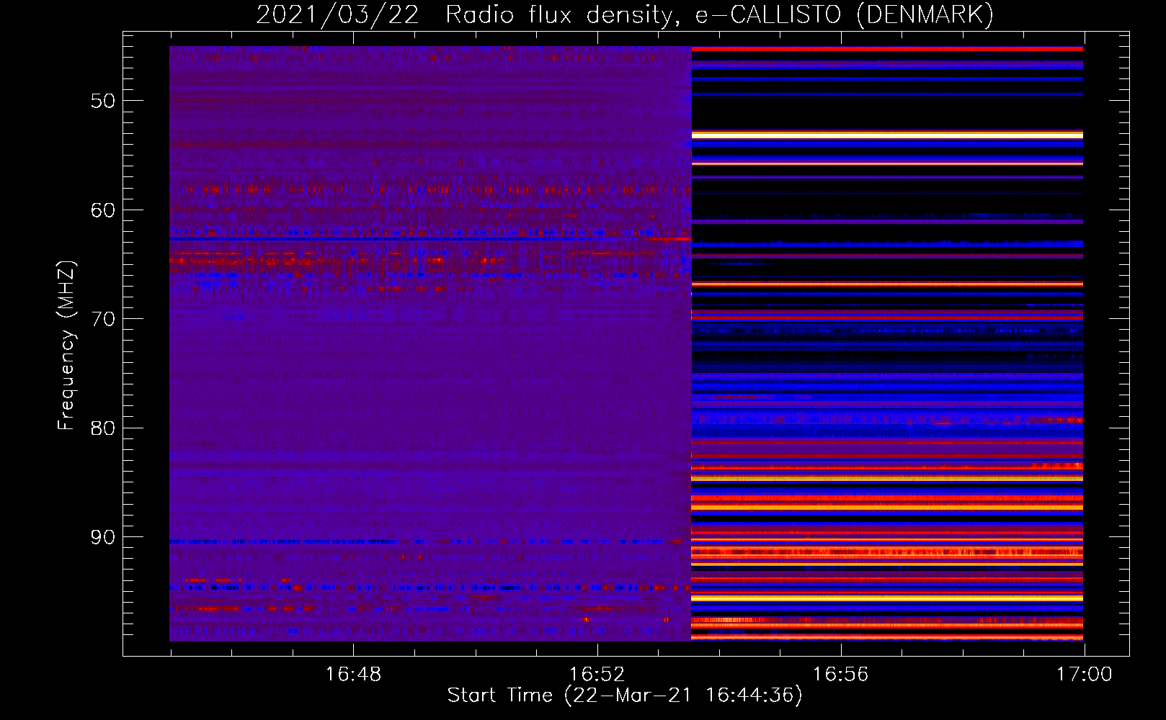Click the 60 MHz frequency tick label
This screenshot has width=1166, height=720.
tap(103, 210)
